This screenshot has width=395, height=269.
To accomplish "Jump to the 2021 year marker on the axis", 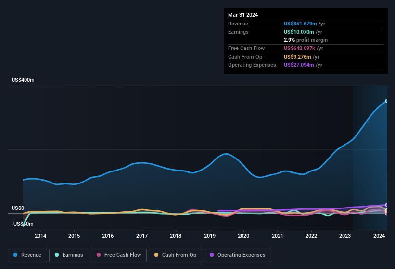I will pos(277,236).
